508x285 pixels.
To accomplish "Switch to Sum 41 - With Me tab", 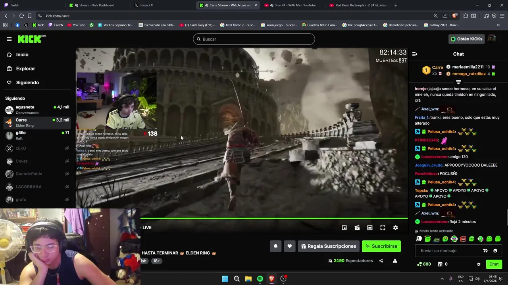I will pyautogui.click(x=293, y=5).
